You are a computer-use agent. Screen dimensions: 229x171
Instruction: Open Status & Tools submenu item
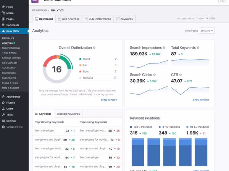(10, 83)
